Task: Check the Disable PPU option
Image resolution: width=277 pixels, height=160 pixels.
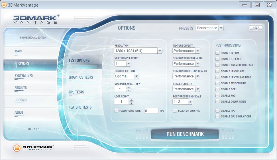Action: [217, 111]
